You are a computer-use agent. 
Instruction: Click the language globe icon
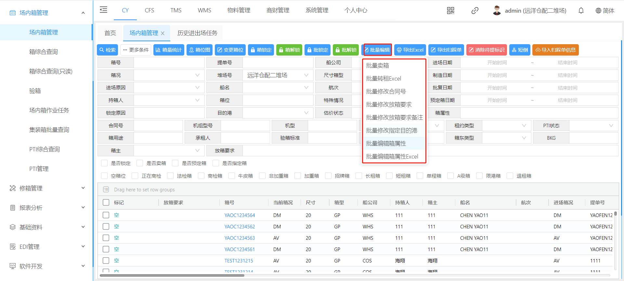(598, 11)
